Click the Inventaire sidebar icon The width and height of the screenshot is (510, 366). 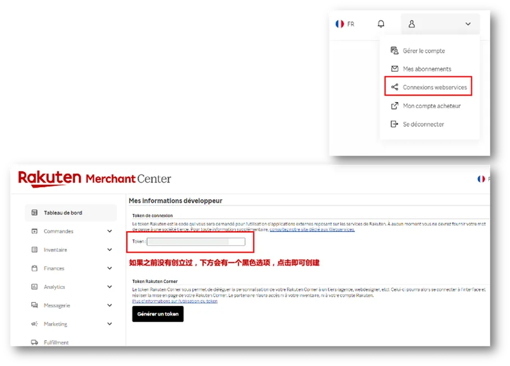pyautogui.click(x=34, y=250)
